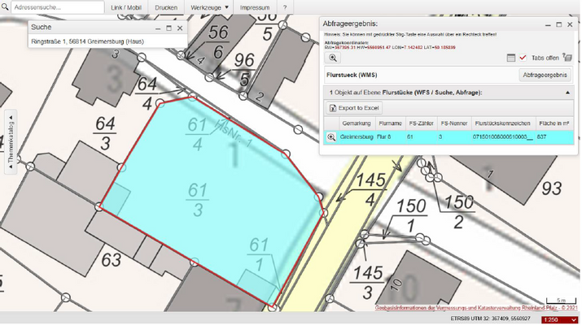Open the question mark help button

point(284,7)
